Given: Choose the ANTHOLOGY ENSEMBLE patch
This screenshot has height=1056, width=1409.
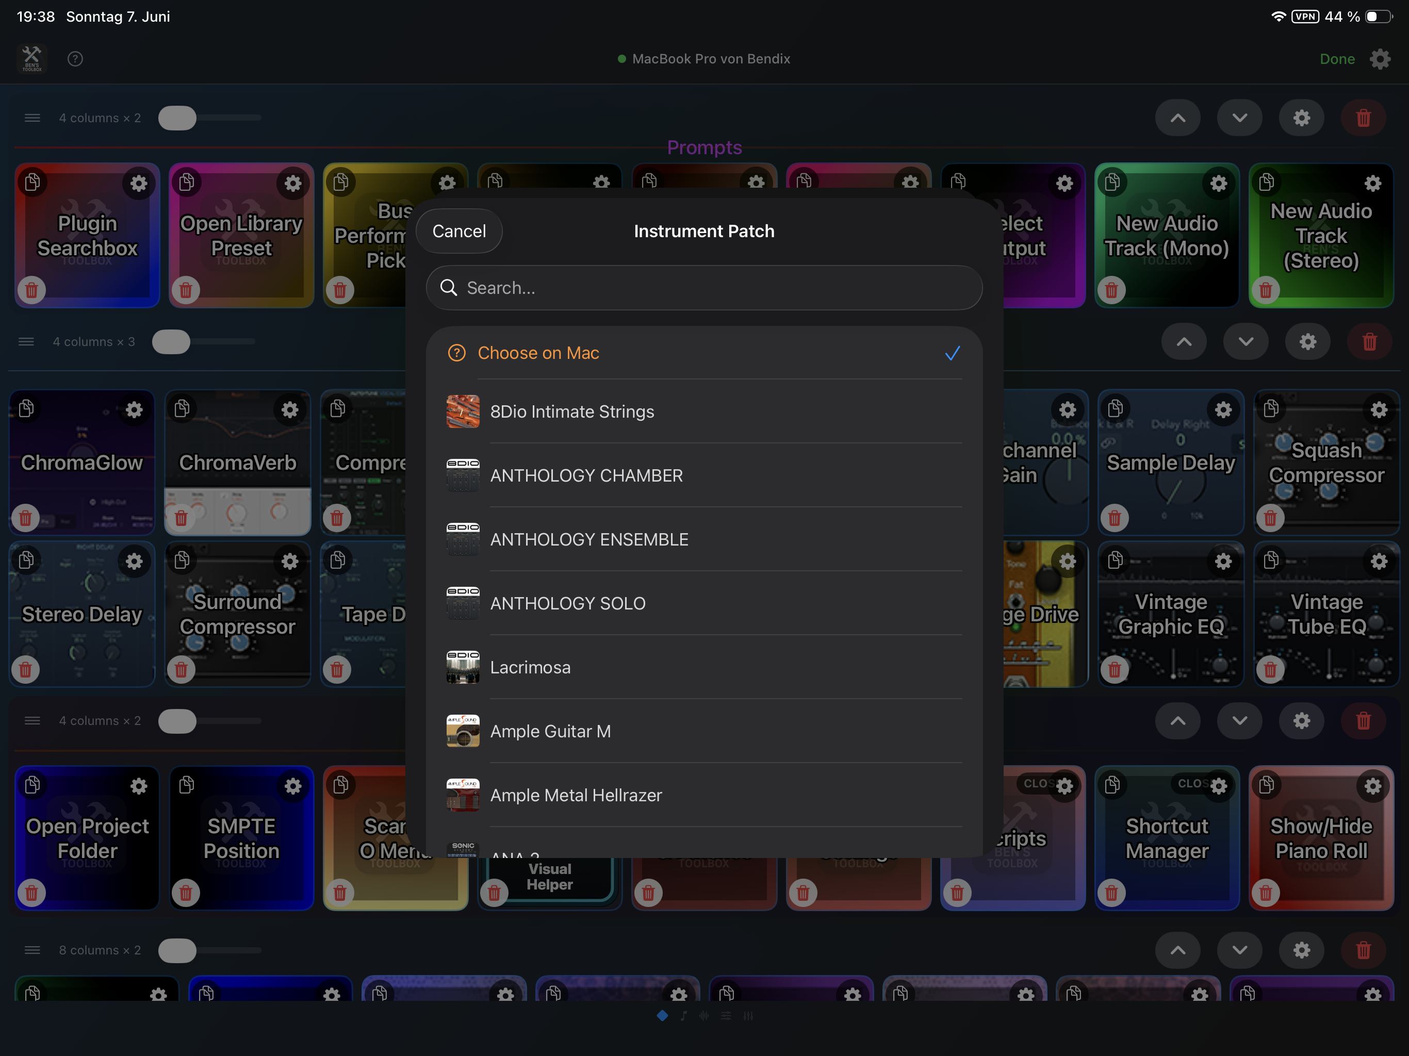Looking at the screenshot, I should 704,539.
